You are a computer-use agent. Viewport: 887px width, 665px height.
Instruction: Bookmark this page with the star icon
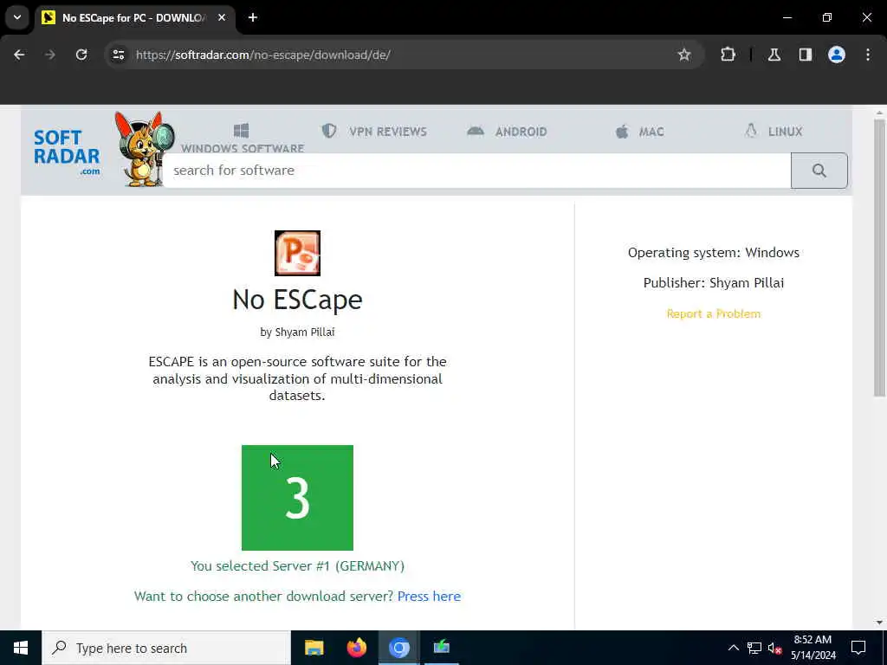(x=684, y=55)
